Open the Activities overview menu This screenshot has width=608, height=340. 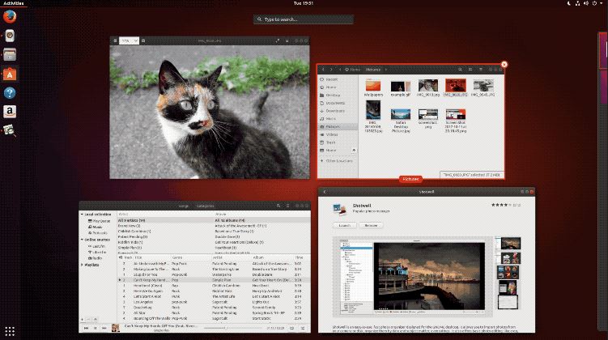click(x=15, y=3)
